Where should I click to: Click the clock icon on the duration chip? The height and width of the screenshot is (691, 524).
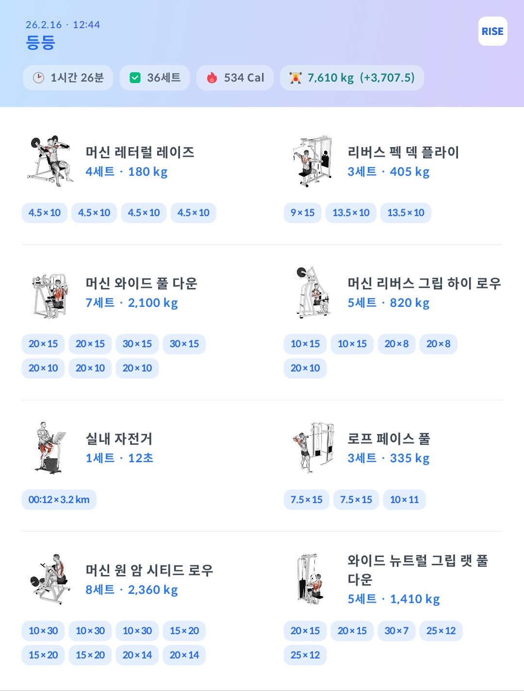(38, 77)
